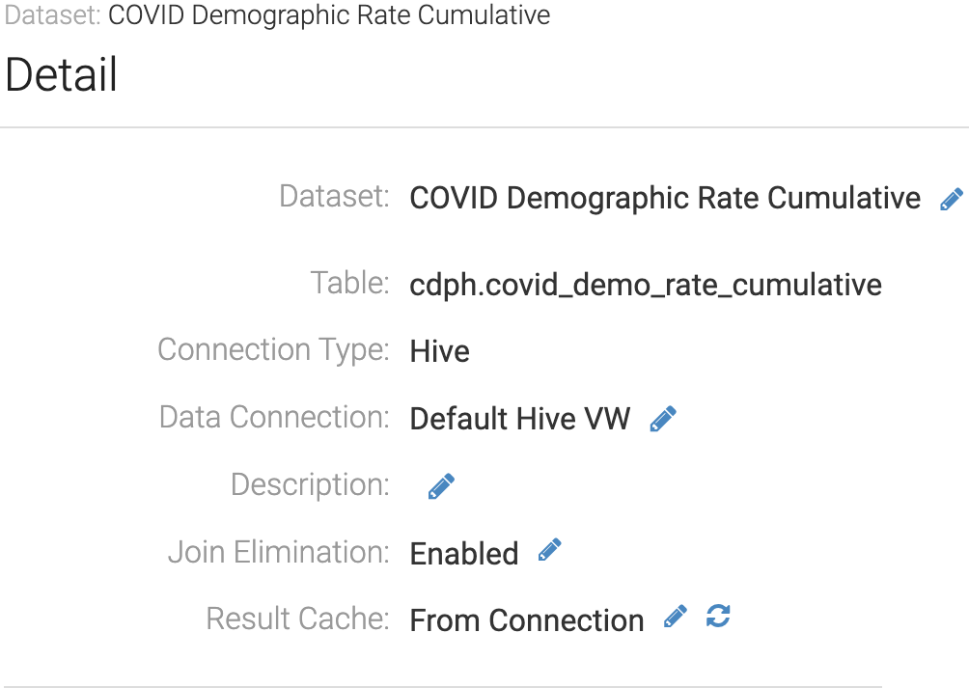This screenshot has height=688, width=969.
Task: Click the From Connection cache value
Action: click(x=526, y=620)
